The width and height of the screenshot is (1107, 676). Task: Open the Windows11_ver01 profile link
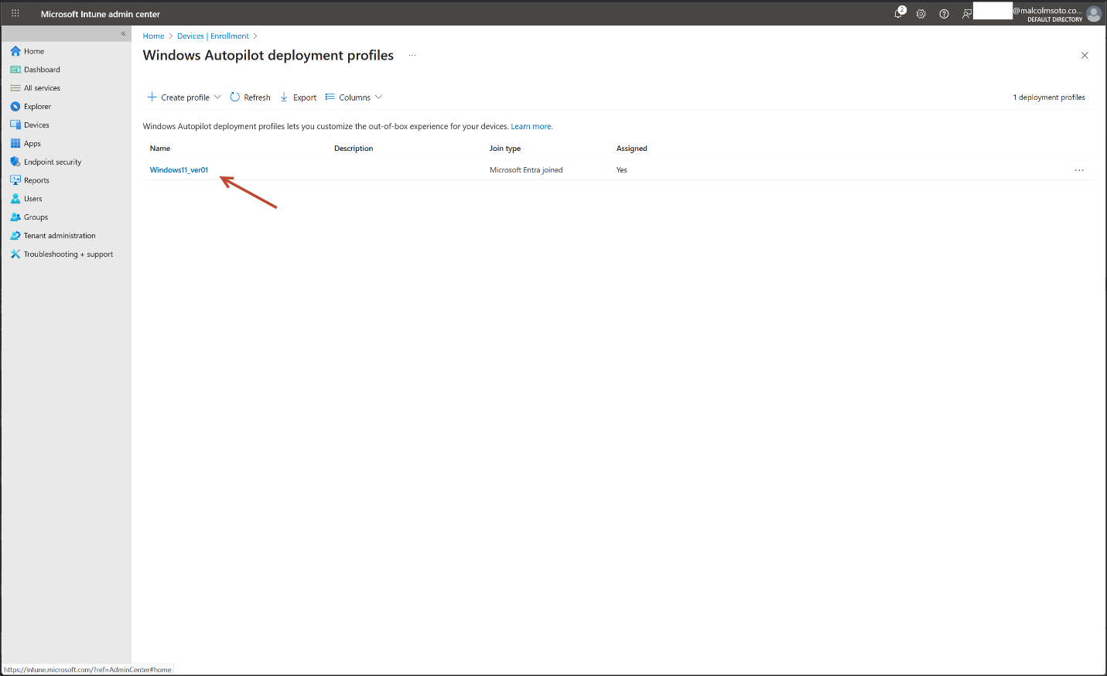pyautogui.click(x=179, y=170)
